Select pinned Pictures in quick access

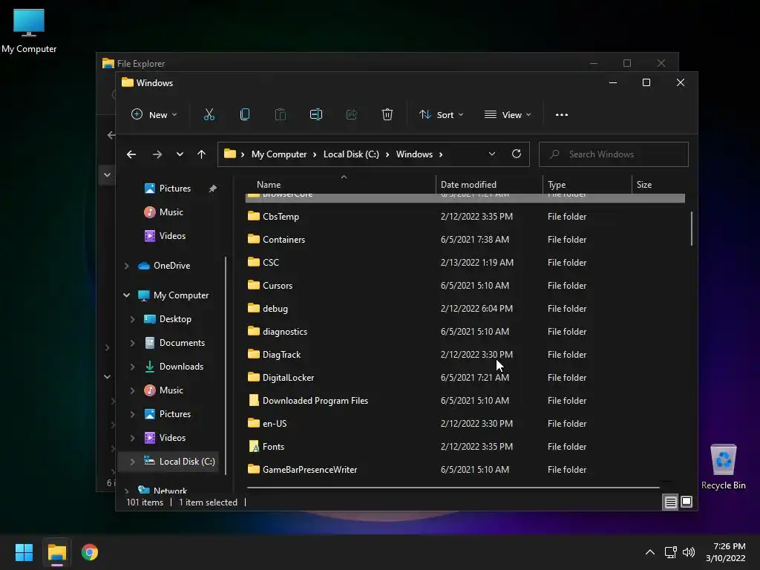pos(175,189)
